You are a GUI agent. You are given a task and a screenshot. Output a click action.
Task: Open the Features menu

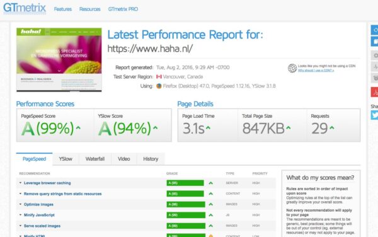[62, 9]
